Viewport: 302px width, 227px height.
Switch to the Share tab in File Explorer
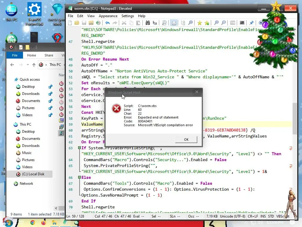[x=49, y=55]
